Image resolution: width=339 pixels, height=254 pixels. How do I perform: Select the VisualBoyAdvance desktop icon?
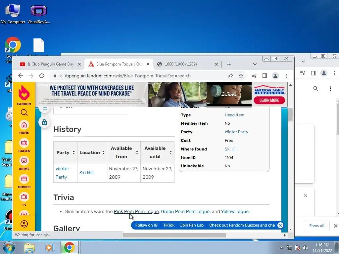click(39, 14)
